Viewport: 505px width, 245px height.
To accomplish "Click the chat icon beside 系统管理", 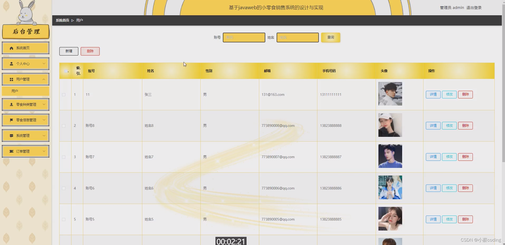I will click(11, 136).
